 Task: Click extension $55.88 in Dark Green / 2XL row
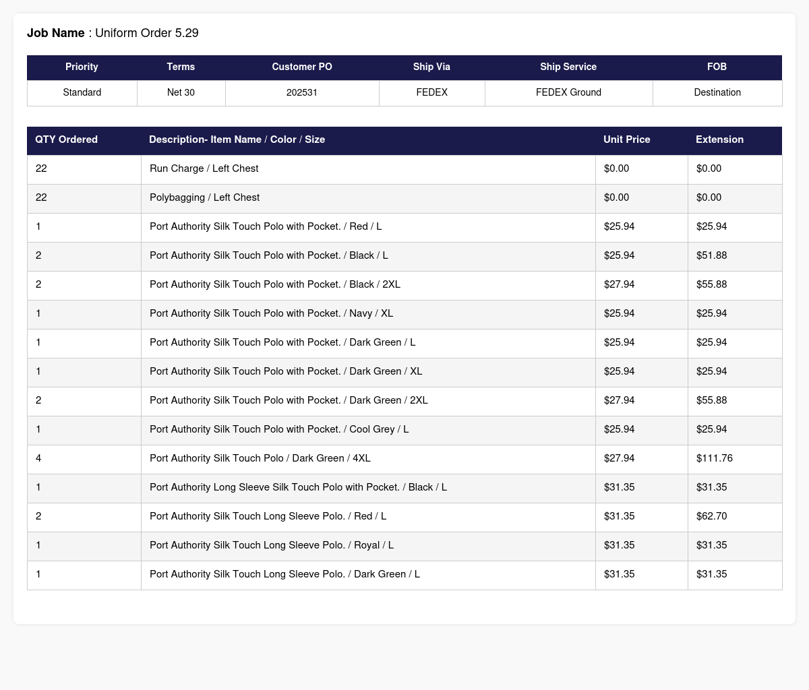pyautogui.click(x=711, y=400)
